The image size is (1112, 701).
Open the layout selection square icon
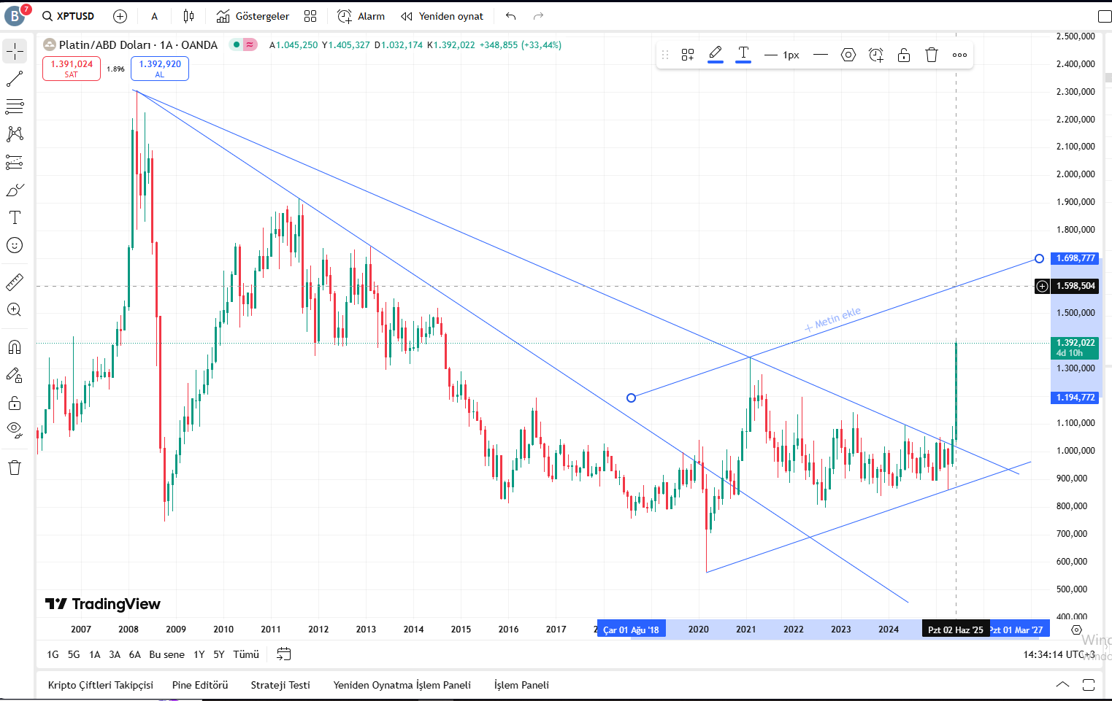click(1105, 16)
